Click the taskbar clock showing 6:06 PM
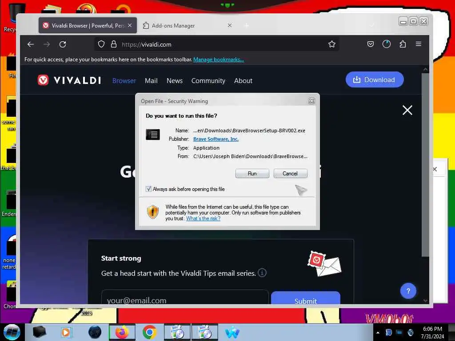Image resolution: width=455 pixels, height=341 pixels. coord(432,332)
